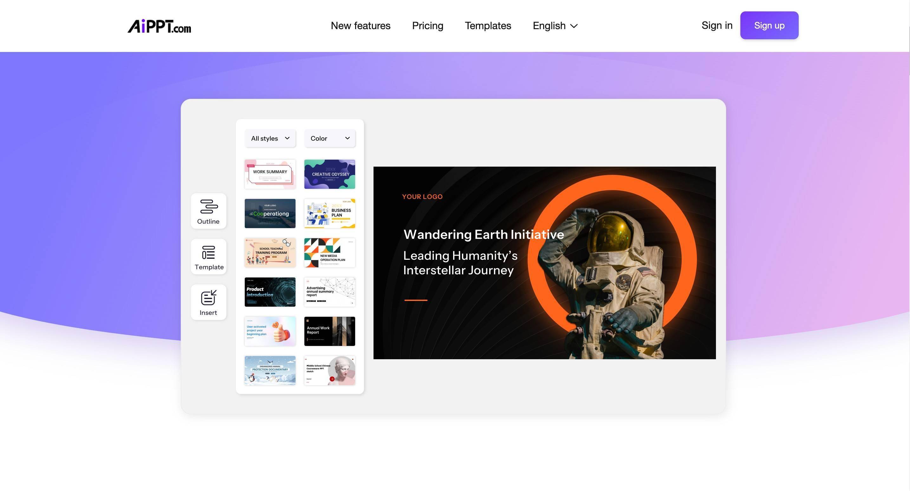910x491 pixels.
Task: Click the Sign in link
Action: pos(717,25)
